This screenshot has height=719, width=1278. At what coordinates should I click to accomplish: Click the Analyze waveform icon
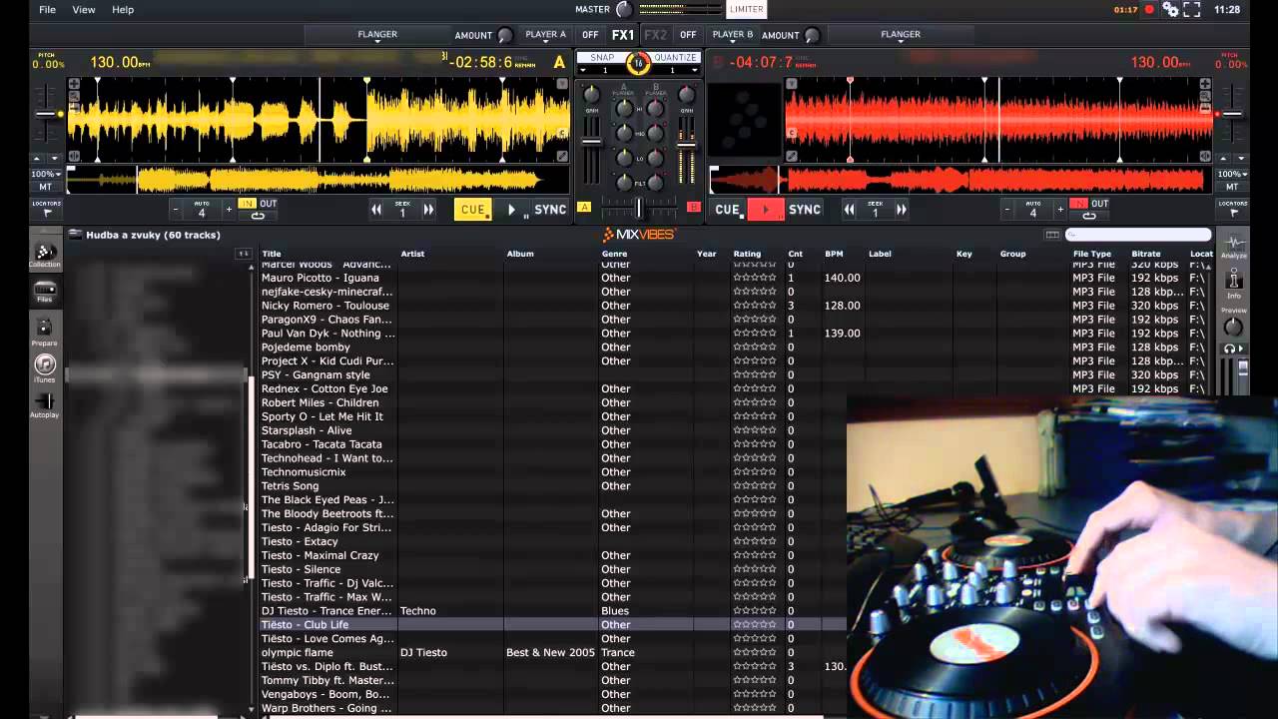pos(1234,245)
